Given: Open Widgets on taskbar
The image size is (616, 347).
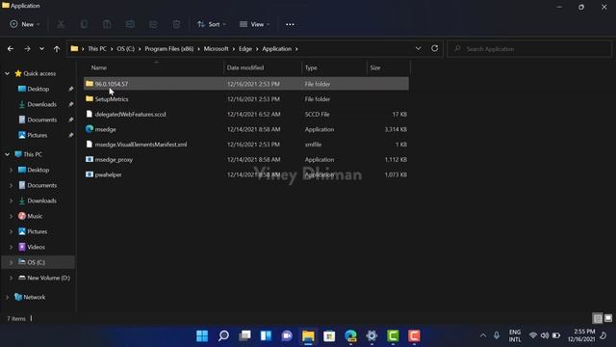Looking at the screenshot, I should click(x=266, y=335).
